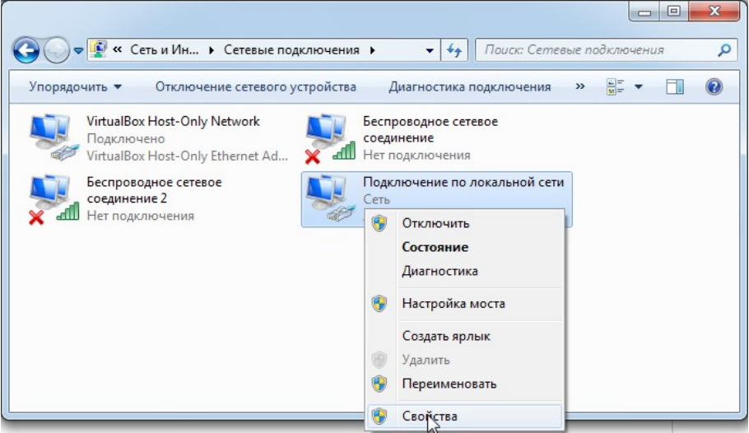The width and height of the screenshot is (749, 433).
Task: Toggle the preview pane icon
Action: click(674, 87)
